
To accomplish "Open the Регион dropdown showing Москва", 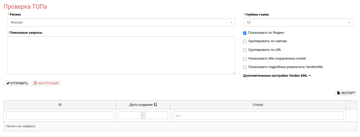I will pos(121,22).
